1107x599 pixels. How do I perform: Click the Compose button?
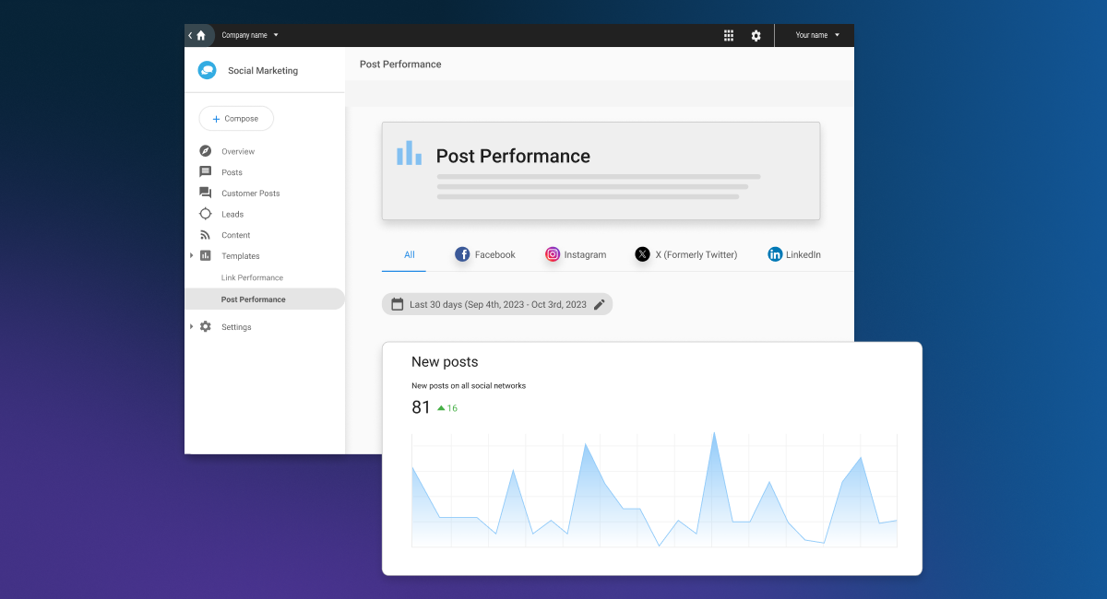tap(236, 118)
